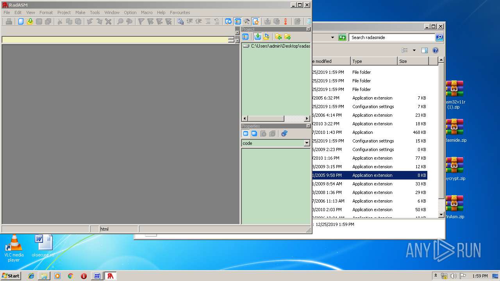Open the Format menu
Screen dimensions: 500x281
click(x=46, y=12)
